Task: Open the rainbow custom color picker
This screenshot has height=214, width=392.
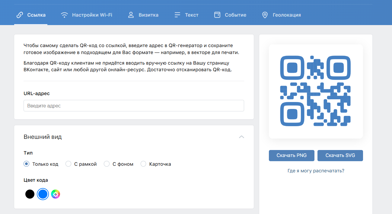Action: tap(56, 194)
